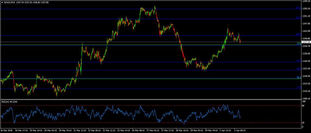
Task: Click the triangle icon beside GOLD,M15
Action: point(2,2)
